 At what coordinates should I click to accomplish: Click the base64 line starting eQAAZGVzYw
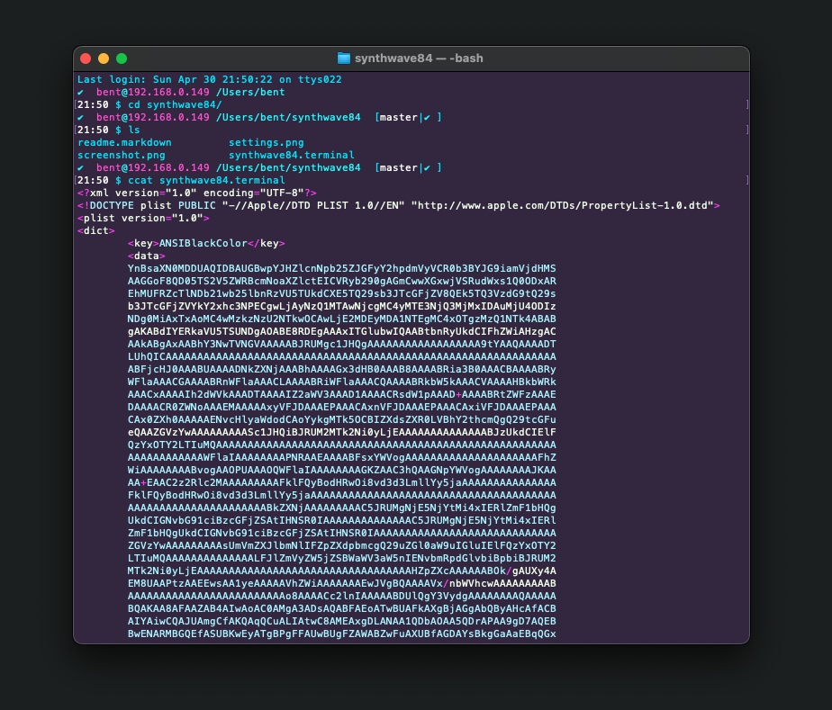tap(342, 432)
